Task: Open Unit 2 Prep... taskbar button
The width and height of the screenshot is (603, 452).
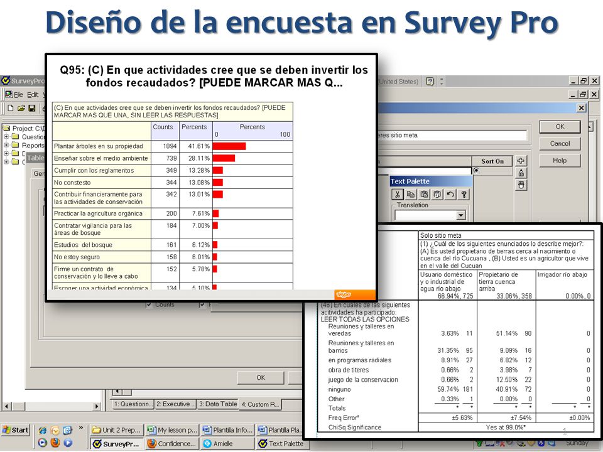Action: 117,430
